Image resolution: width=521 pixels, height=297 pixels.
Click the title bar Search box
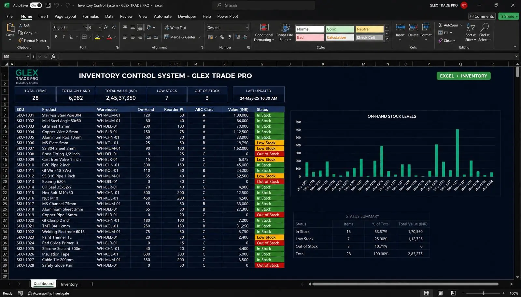coord(263,5)
